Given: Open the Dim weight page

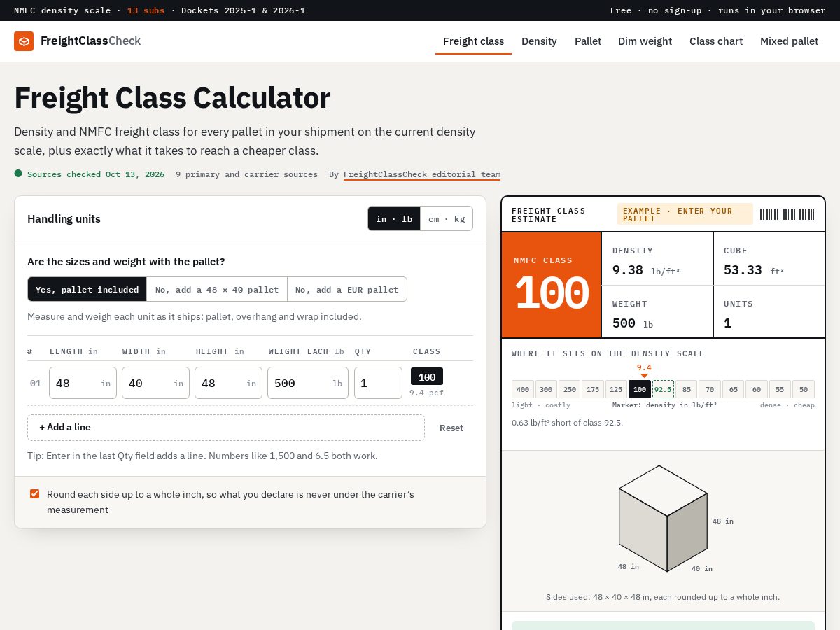Looking at the screenshot, I should tap(645, 41).
